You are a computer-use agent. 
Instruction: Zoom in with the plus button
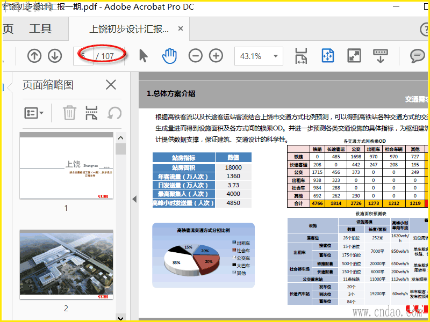coord(216,56)
